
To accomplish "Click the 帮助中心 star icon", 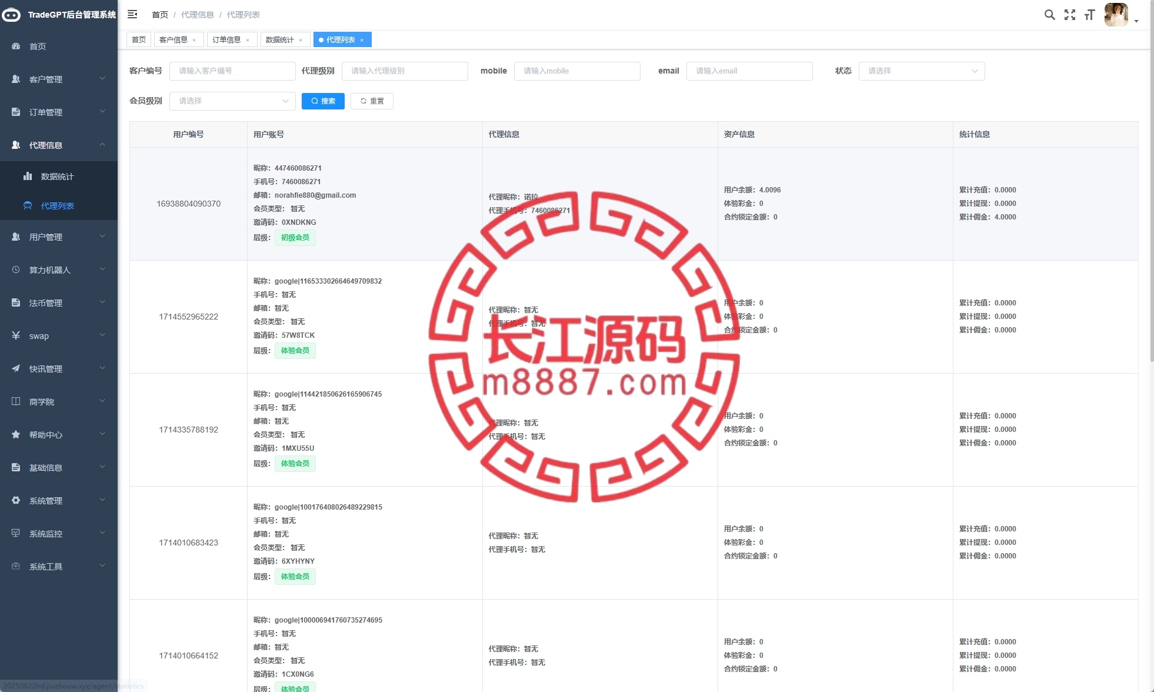I will point(16,434).
